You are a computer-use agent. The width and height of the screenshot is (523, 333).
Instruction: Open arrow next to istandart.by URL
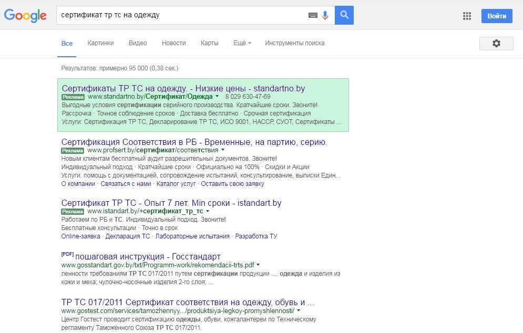(x=208, y=211)
